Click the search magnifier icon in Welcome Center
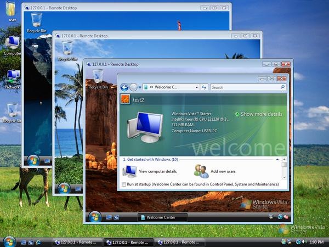This screenshot has height=247, width=329. pos(282,87)
